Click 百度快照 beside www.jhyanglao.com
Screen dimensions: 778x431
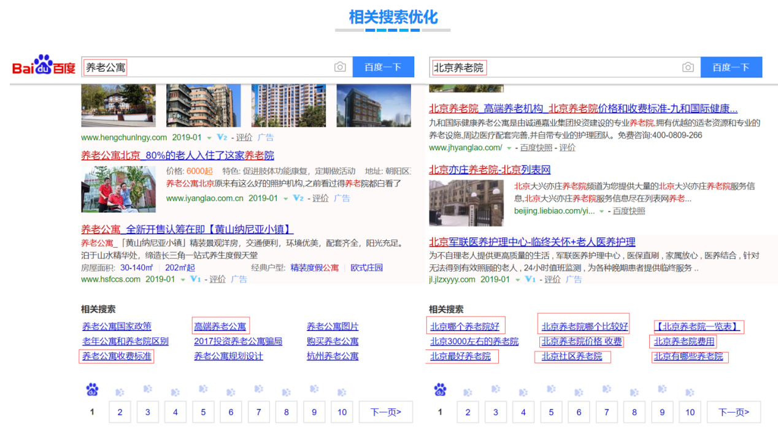[536, 147]
